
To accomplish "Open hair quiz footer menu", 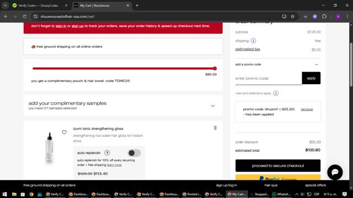I will 271,185.
